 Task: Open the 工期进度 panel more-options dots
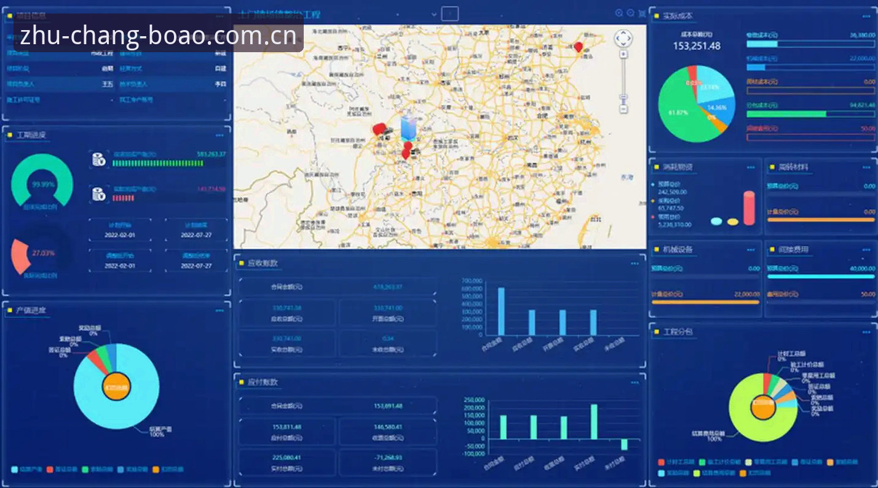pos(220,135)
